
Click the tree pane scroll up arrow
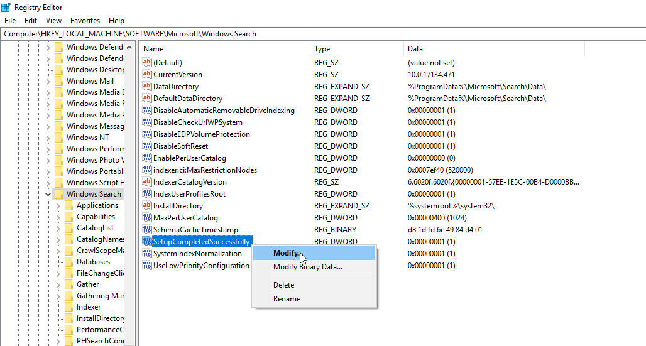129,47
